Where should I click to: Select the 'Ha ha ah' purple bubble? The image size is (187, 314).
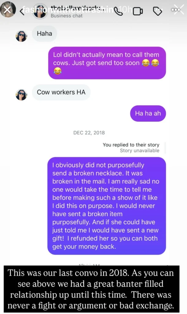click(x=148, y=113)
